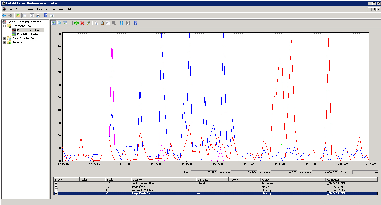Collapse the Monitoring Tools tree node
This screenshot has width=381, height=205.
pos(4,26)
